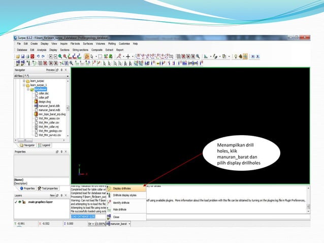Image resolution: width=324 pixels, height=243 pixels.
Task: Toggle active checkmark on main graphics layer
Action: point(16,202)
